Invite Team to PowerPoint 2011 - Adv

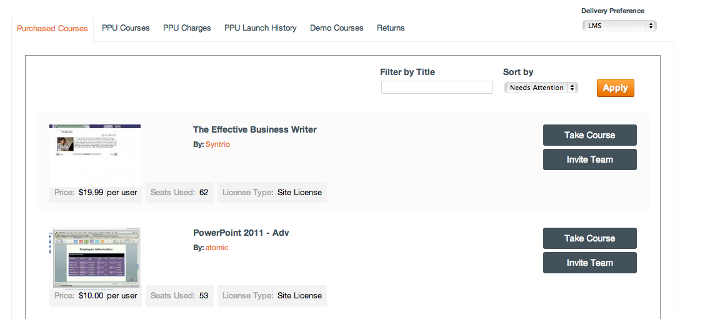click(589, 263)
